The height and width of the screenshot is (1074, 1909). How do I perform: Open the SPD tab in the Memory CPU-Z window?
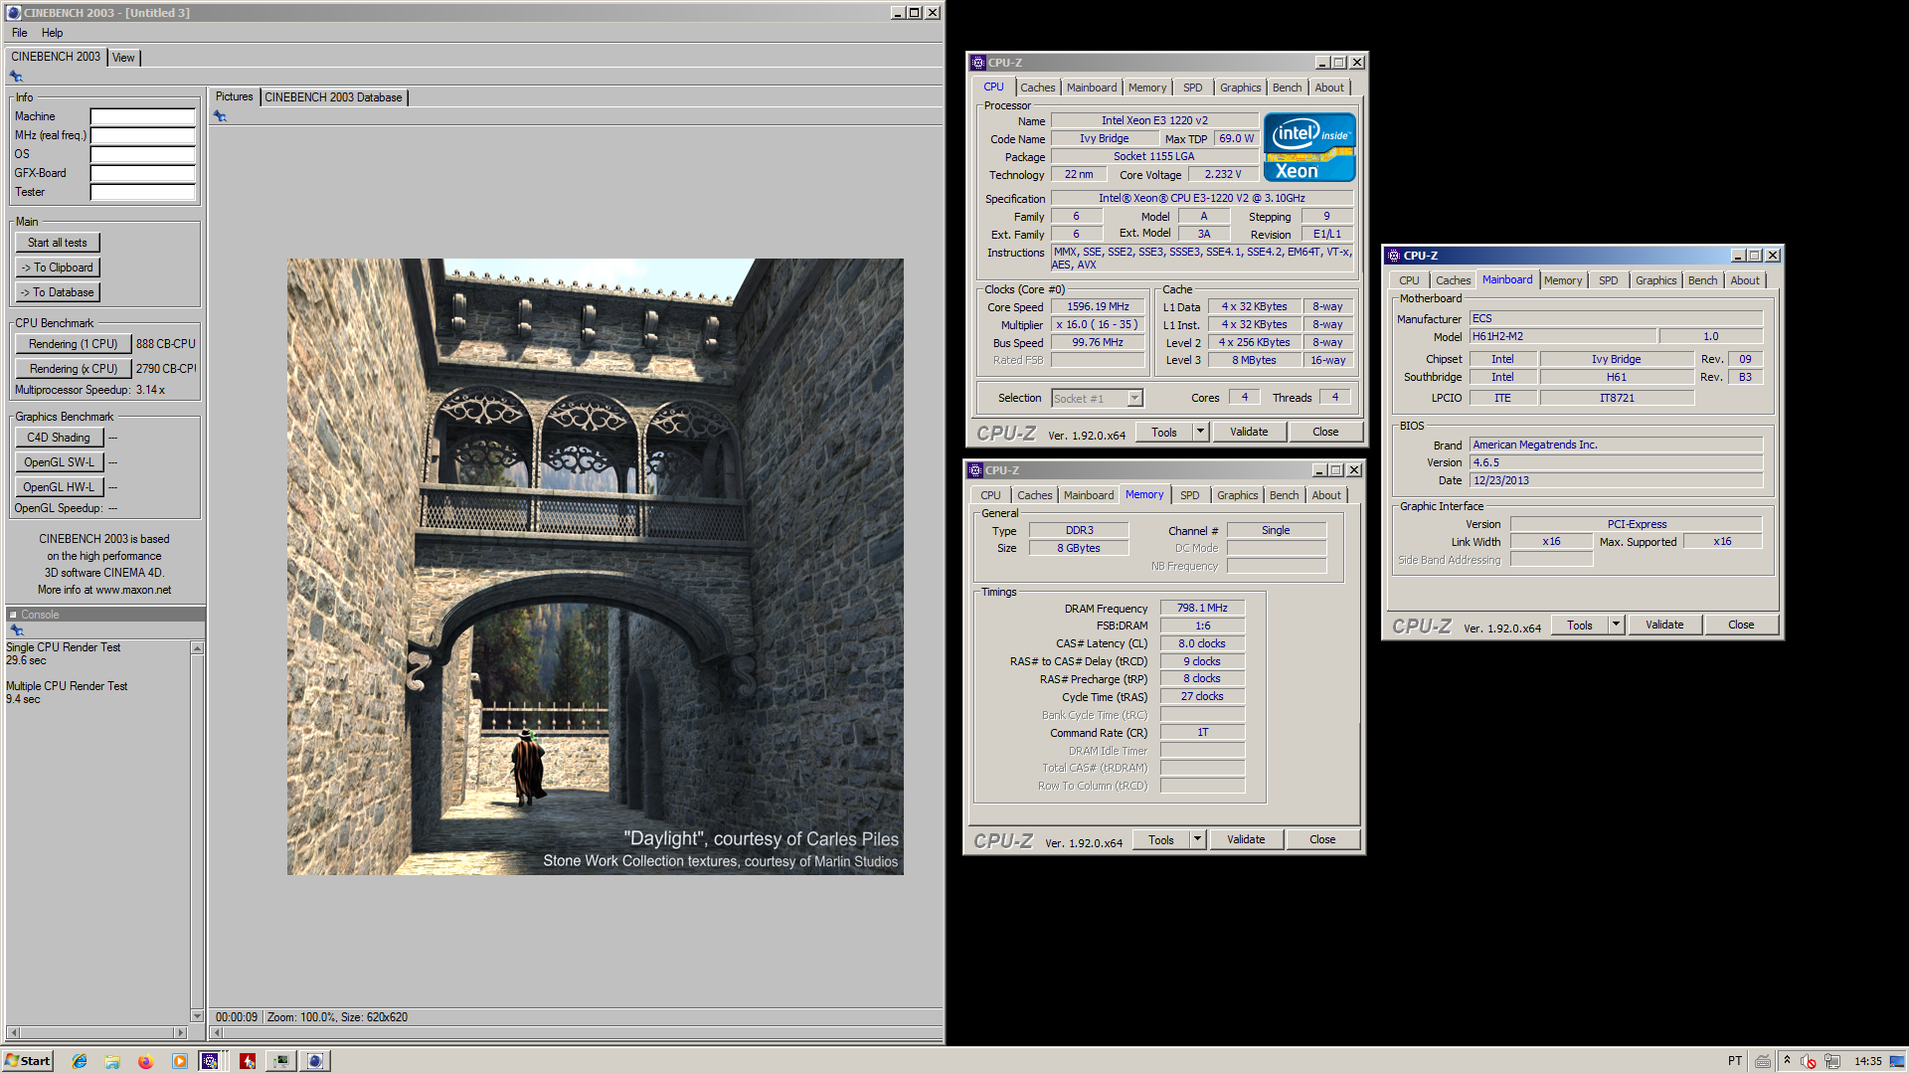1189,495
